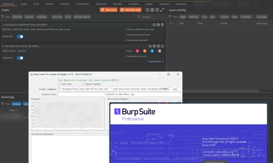Click the orange medium-severity issues count badge
Viewport: 273px width, 163px height.
click(x=145, y=51)
